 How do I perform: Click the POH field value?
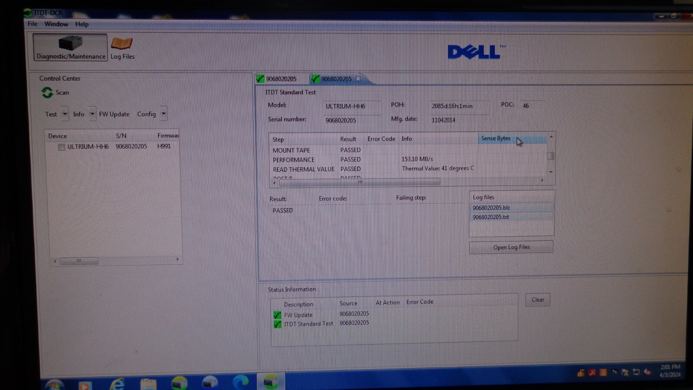point(460,106)
